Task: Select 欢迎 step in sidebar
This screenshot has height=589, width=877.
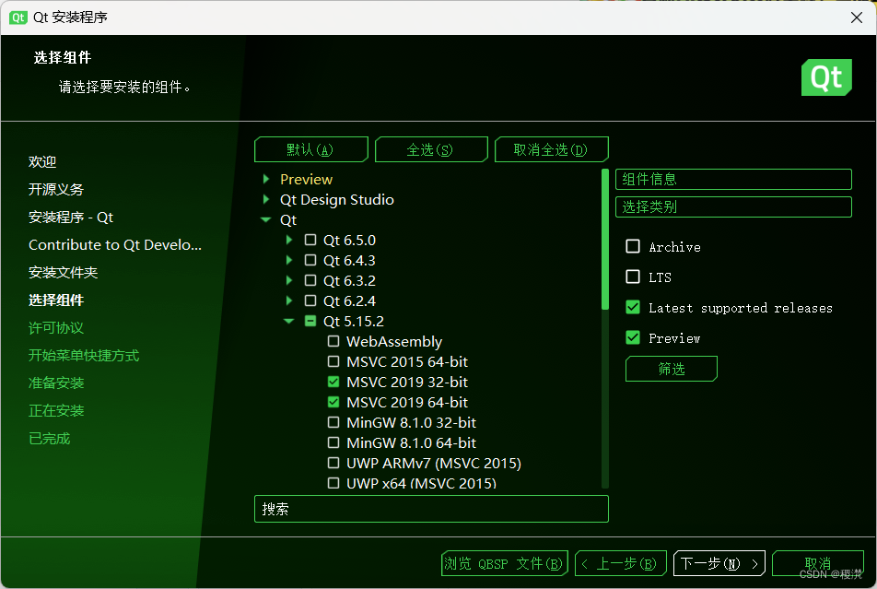Action: point(42,162)
